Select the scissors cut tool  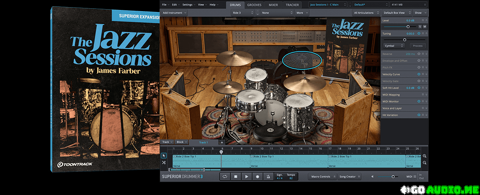pos(164,163)
